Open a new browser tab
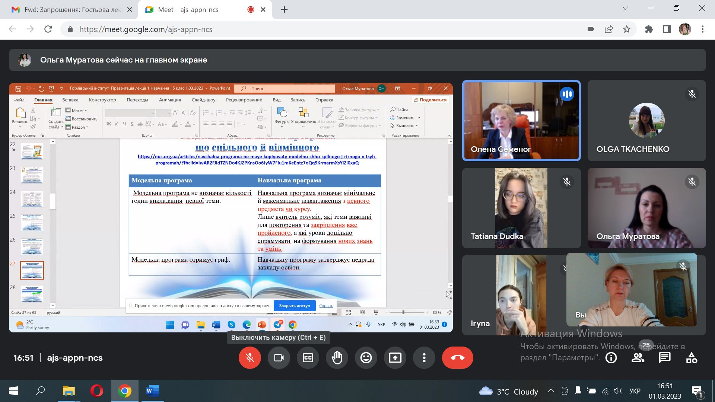715x402 pixels. click(x=284, y=10)
